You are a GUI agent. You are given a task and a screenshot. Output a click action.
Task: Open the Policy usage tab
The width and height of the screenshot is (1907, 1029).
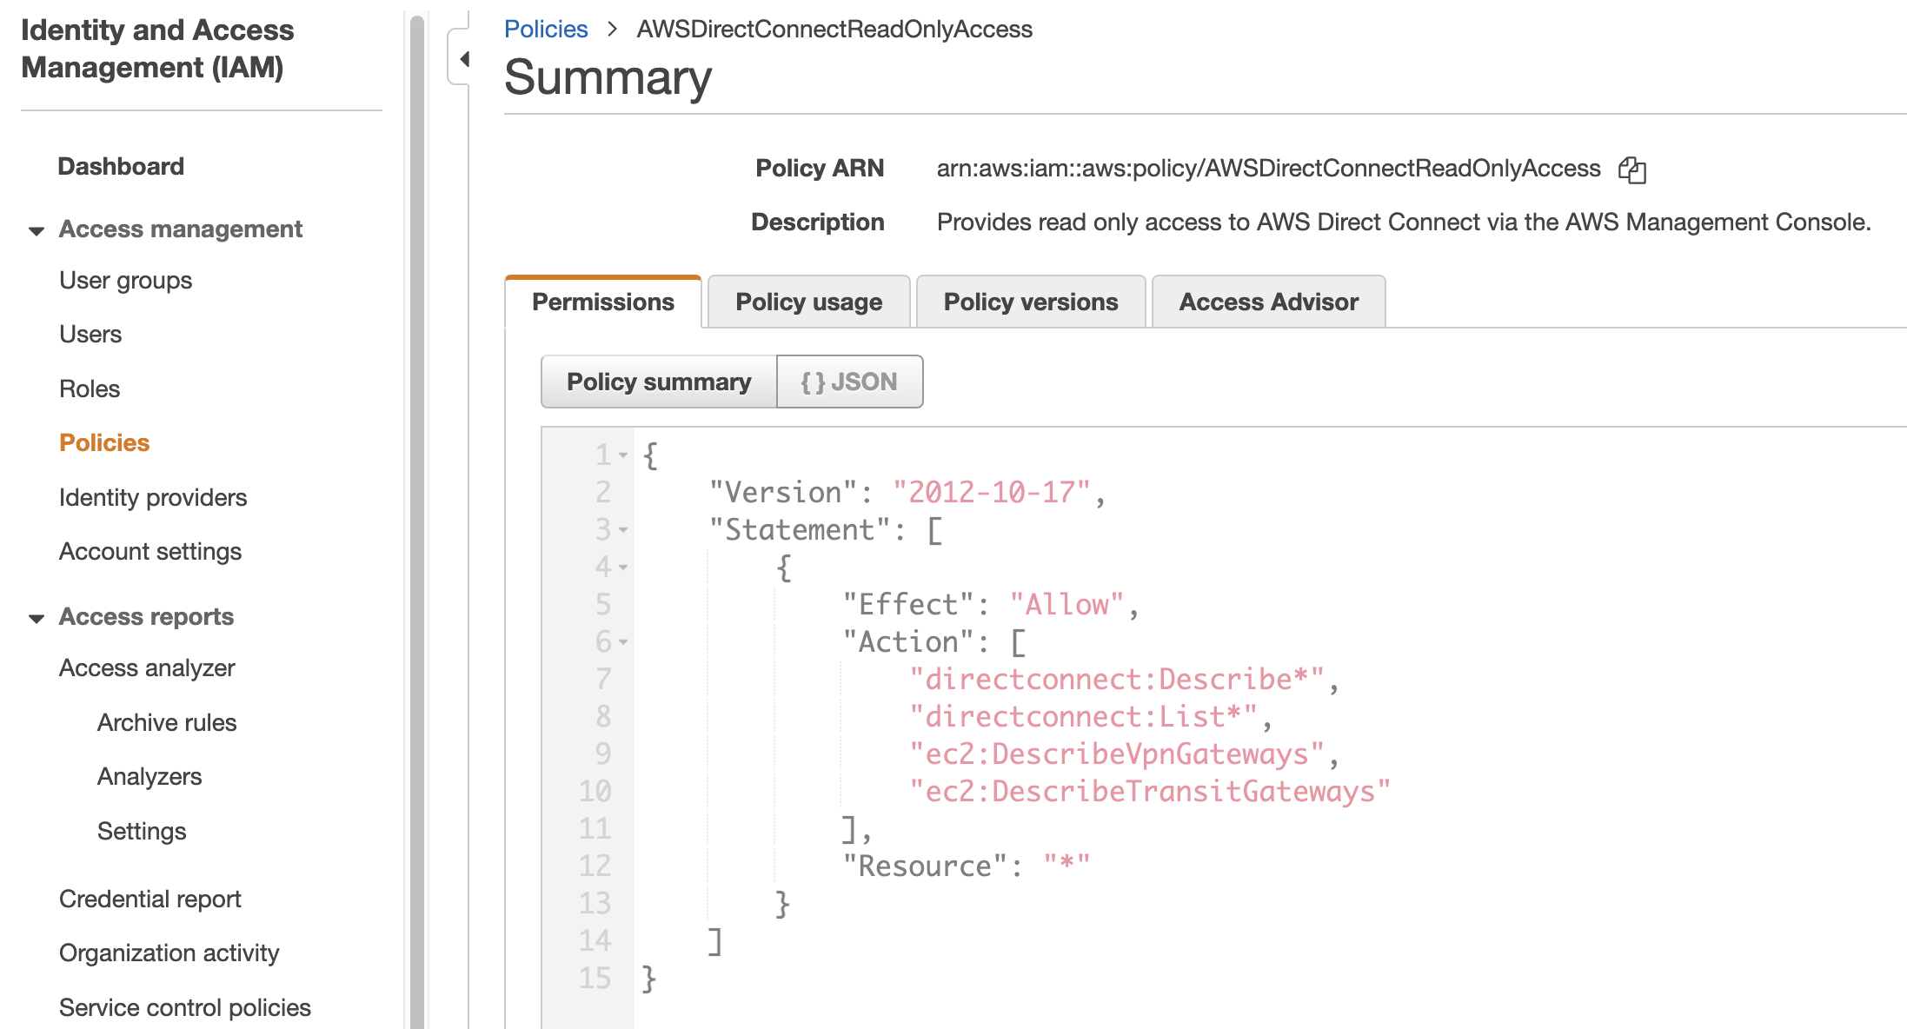(808, 302)
